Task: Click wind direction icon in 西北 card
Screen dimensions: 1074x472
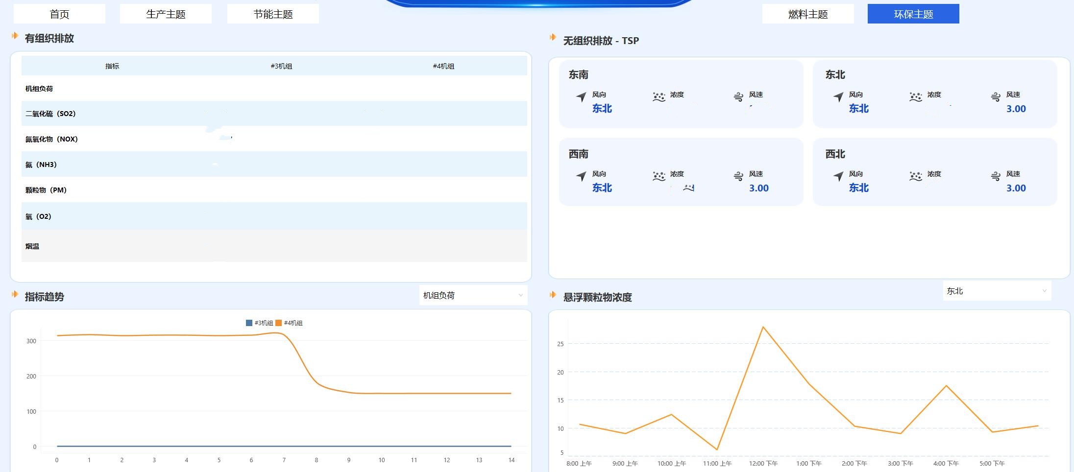Action: pyautogui.click(x=838, y=176)
